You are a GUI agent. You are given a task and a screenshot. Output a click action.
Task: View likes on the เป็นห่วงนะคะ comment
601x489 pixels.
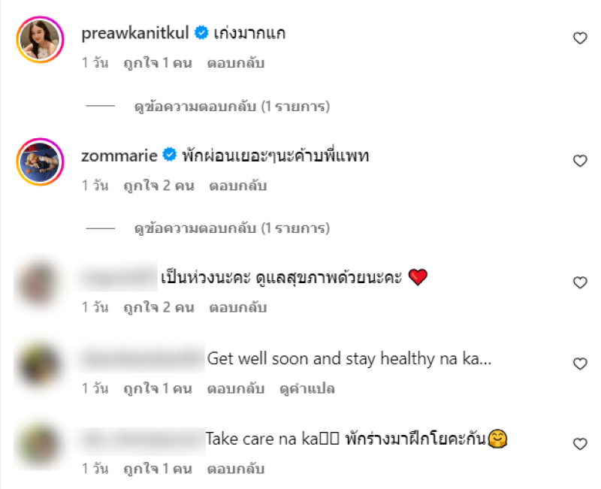(159, 307)
